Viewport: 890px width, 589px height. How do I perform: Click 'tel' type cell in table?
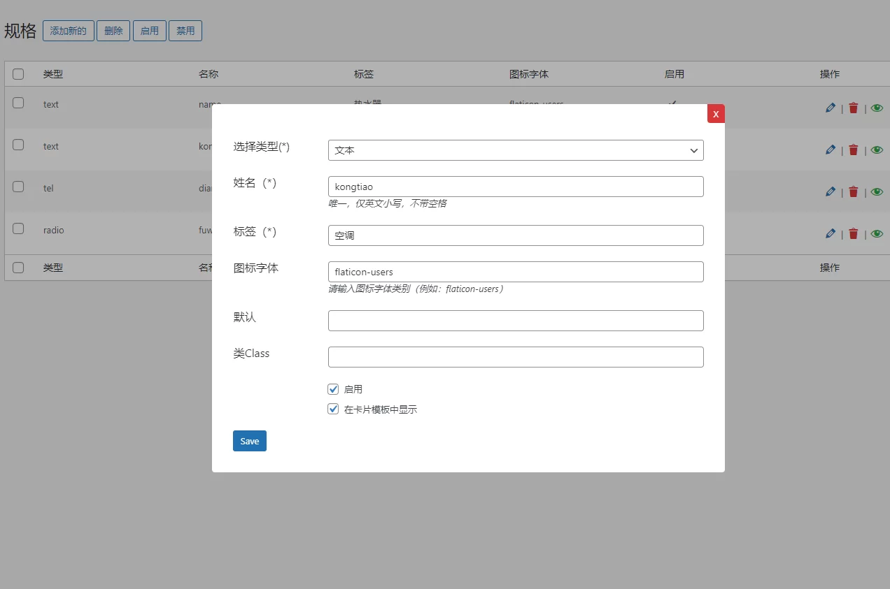48,188
